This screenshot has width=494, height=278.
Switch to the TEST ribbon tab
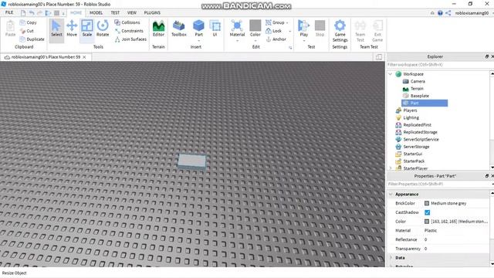[115, 12]
